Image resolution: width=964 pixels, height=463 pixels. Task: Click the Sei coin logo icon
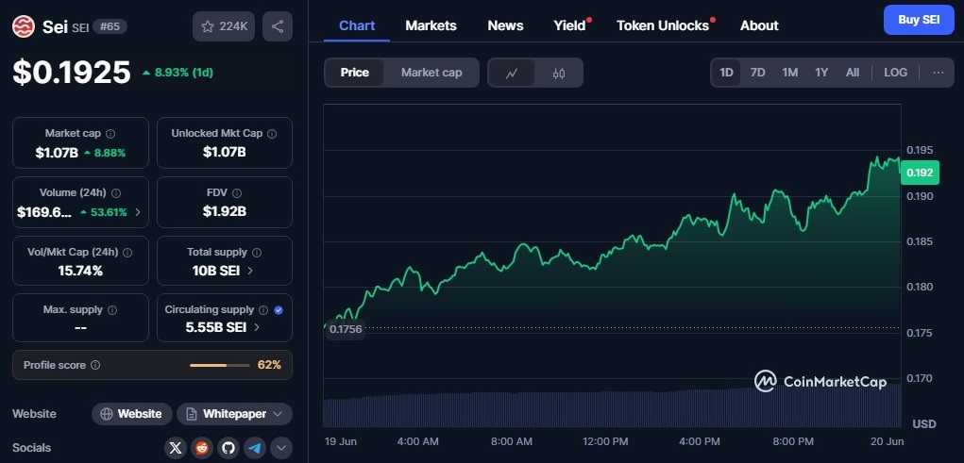point(24,26)
